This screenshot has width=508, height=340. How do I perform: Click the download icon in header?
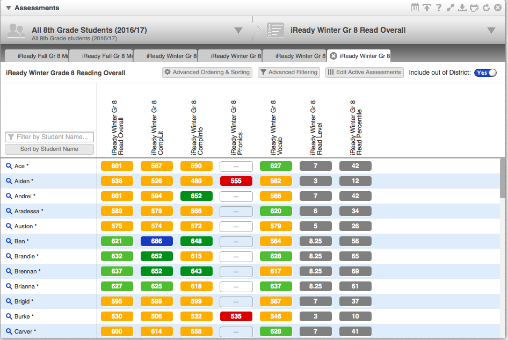pyautogui.click(x=462, y=8)
